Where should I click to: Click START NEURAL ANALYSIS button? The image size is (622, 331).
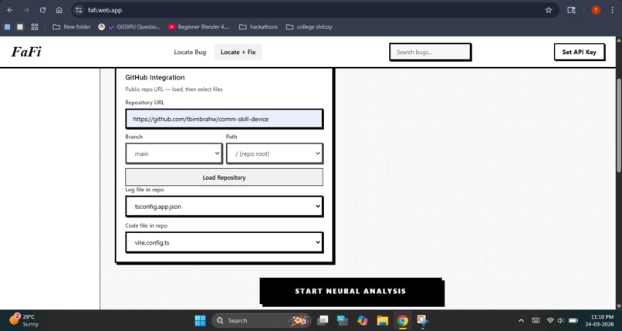tap(351, 292)
